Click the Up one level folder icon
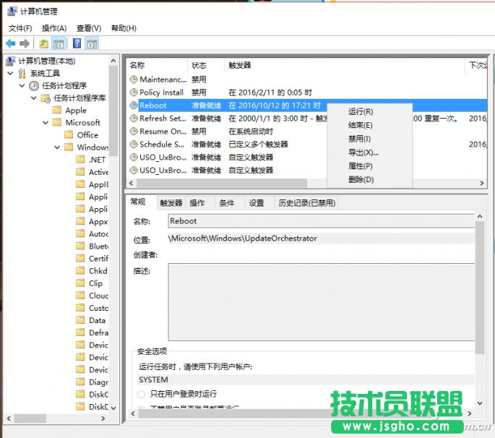Image resolution: width=495 pixels, height=438 pixels. coord(44,43)
